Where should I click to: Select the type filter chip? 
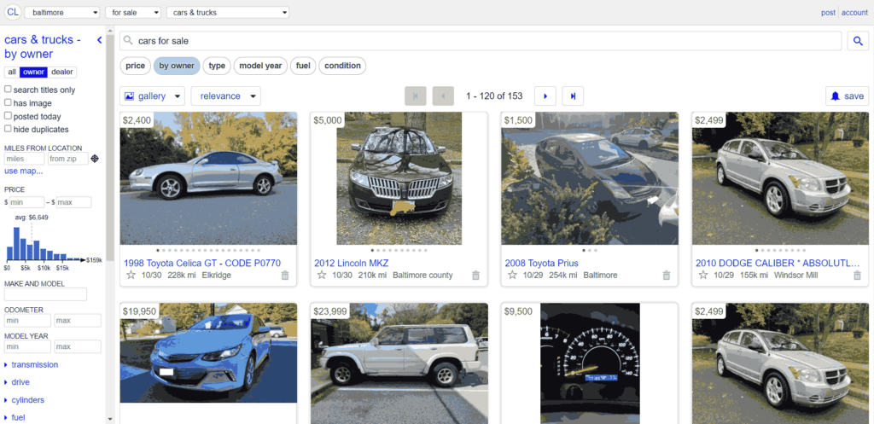(x=217, y=66)
